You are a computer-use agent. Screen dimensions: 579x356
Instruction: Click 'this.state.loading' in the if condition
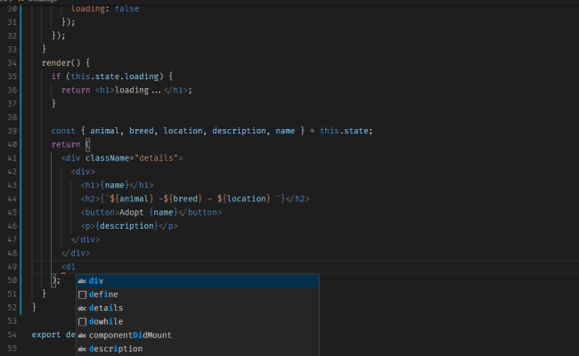coord(115,77)
